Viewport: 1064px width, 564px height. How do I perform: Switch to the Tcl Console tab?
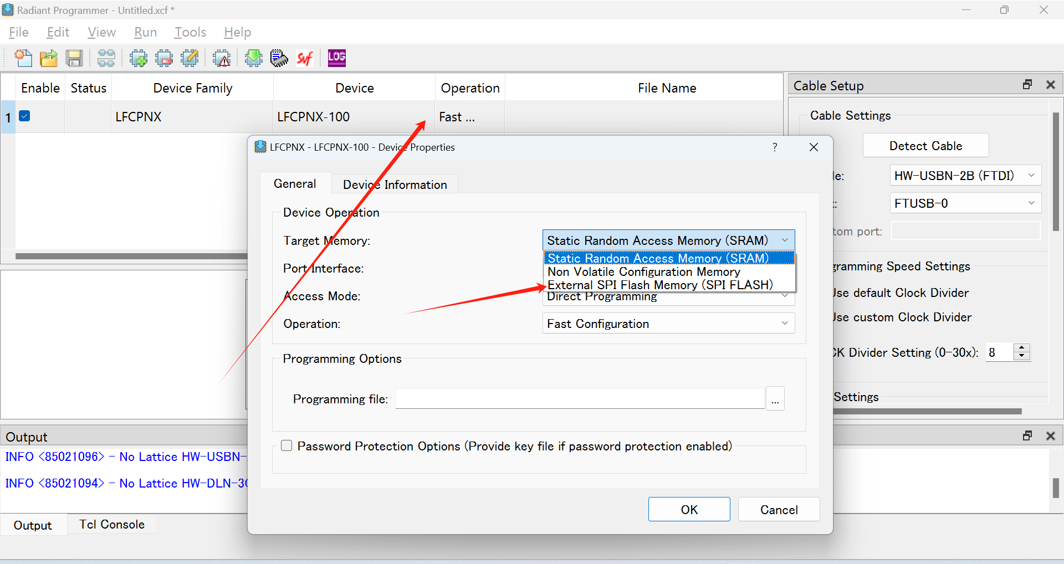[x=112, y=524]
